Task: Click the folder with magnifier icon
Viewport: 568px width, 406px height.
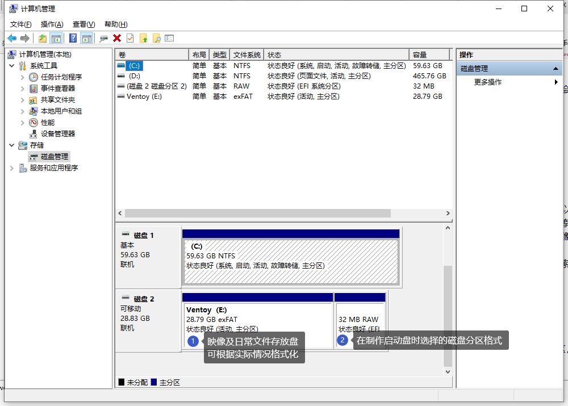Action: pyautogui.click(x=156, y=38)
